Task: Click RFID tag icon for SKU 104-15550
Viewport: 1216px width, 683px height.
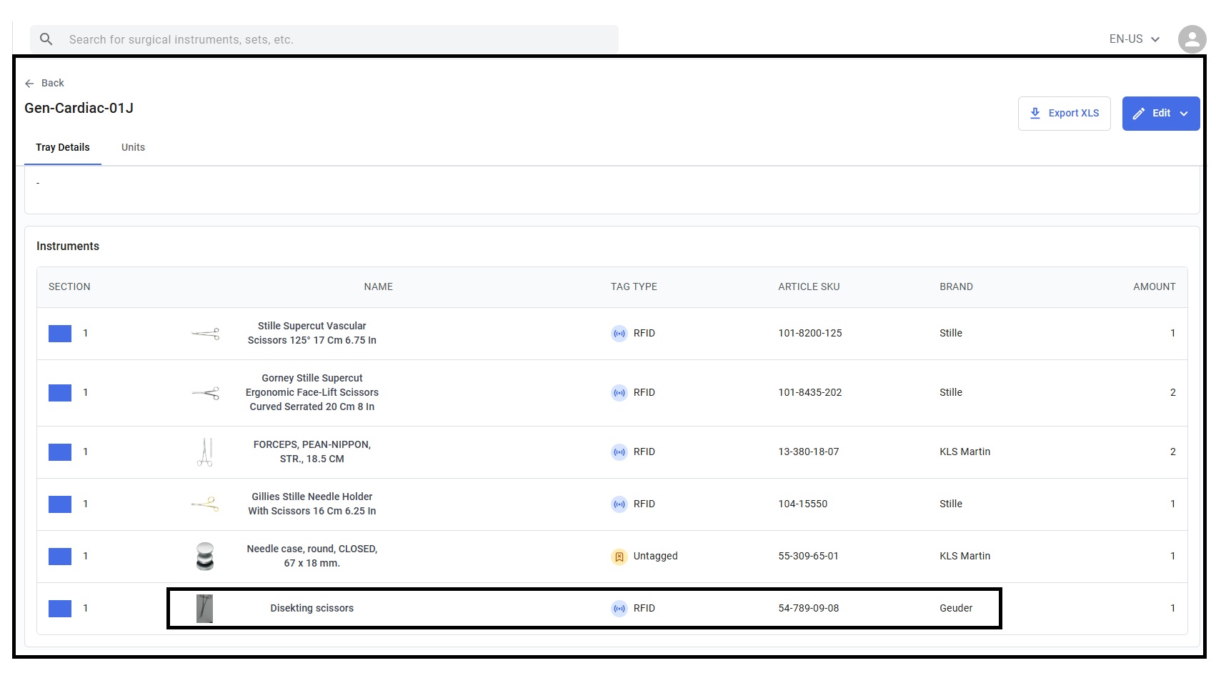Action: tap(619, 504)
